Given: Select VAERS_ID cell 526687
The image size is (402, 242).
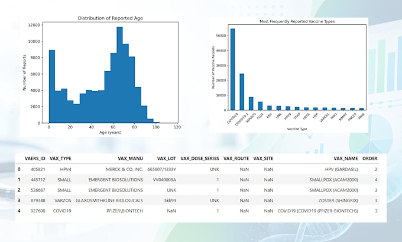Looking at the screenshot, I should point(38,190).
